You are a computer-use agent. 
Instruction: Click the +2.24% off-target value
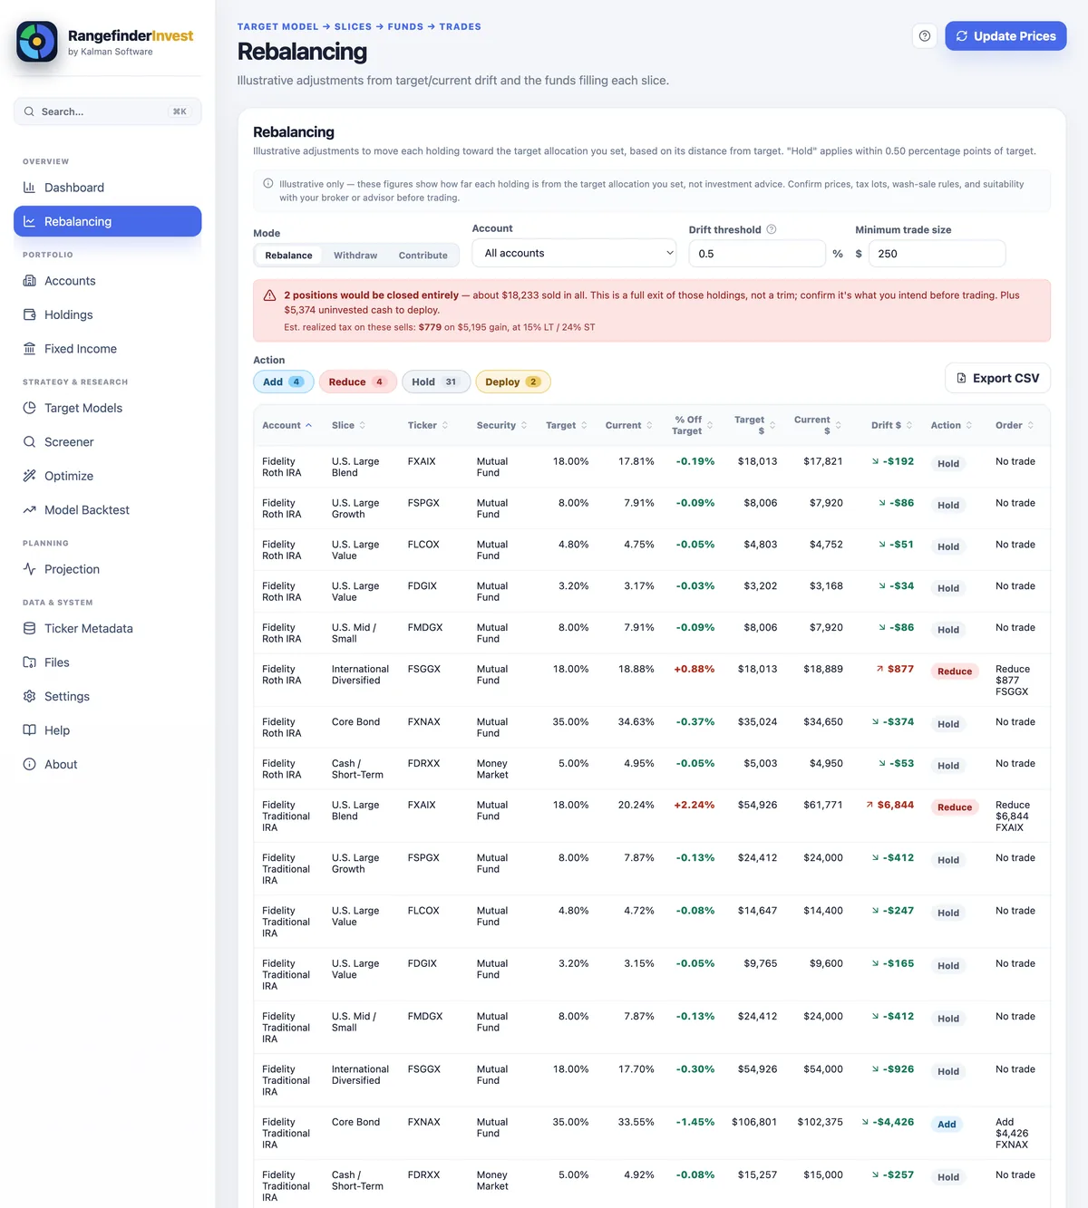coord(695,805)
